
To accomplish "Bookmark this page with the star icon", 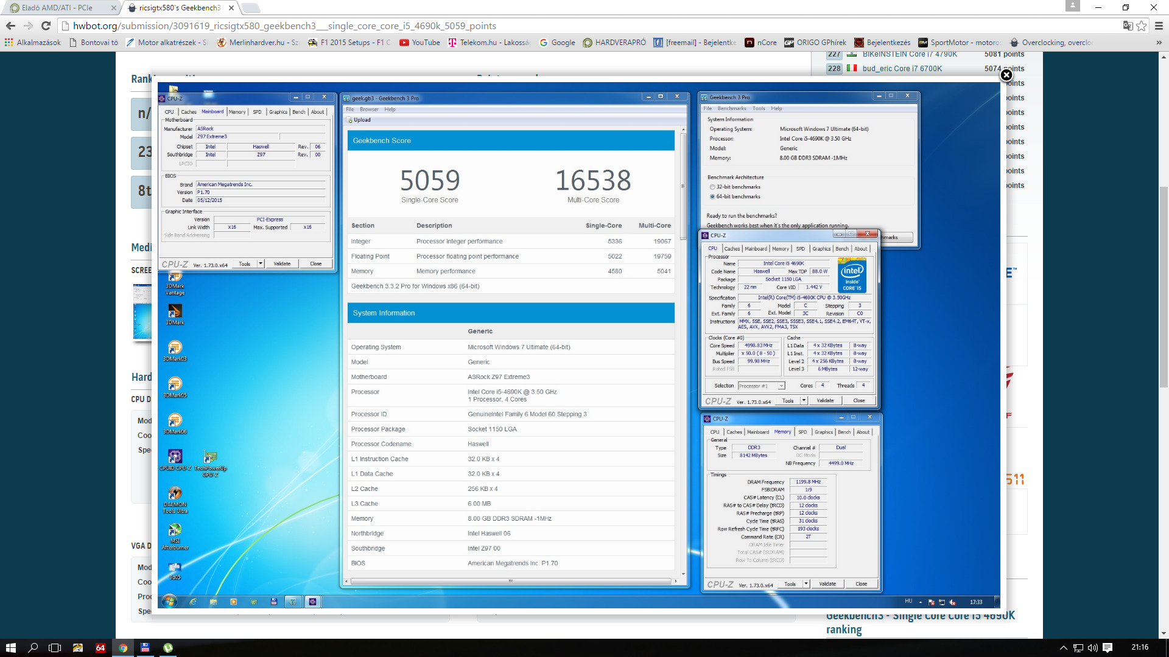I will tap(1141, 26).
